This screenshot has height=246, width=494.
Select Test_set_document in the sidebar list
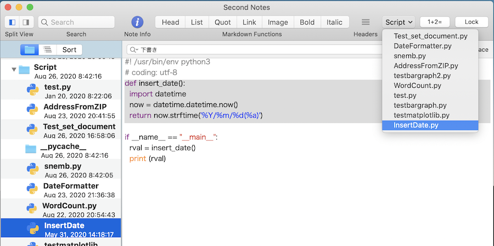60,130
